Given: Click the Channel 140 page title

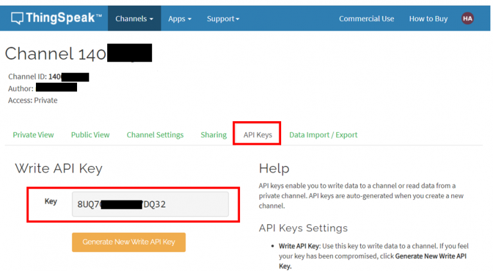Looking at the screenshot, I should (x=55, y=54).
